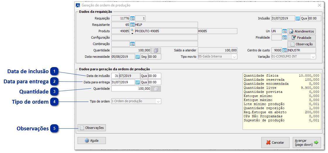
Task: Click the Inclusão date field
Action: coord(283,18)
